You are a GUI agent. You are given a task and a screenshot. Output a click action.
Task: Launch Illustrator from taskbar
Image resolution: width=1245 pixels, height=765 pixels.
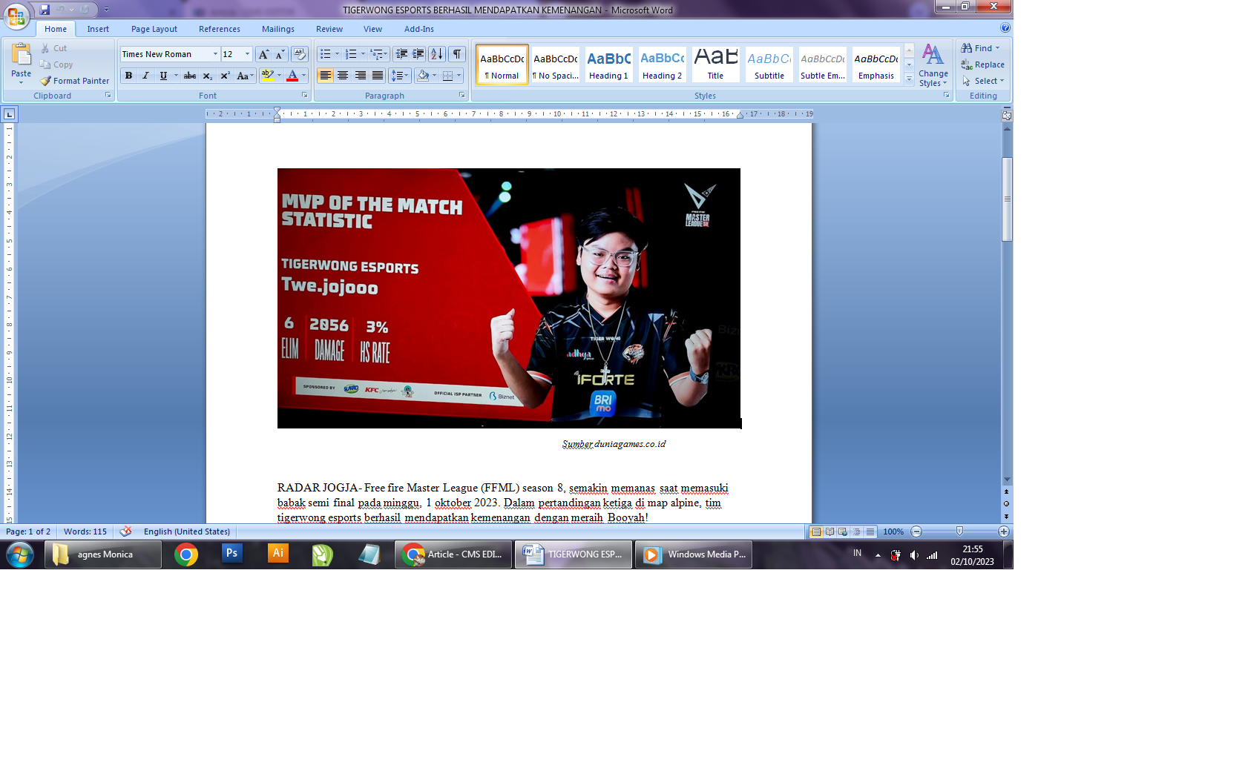(278, 554)
